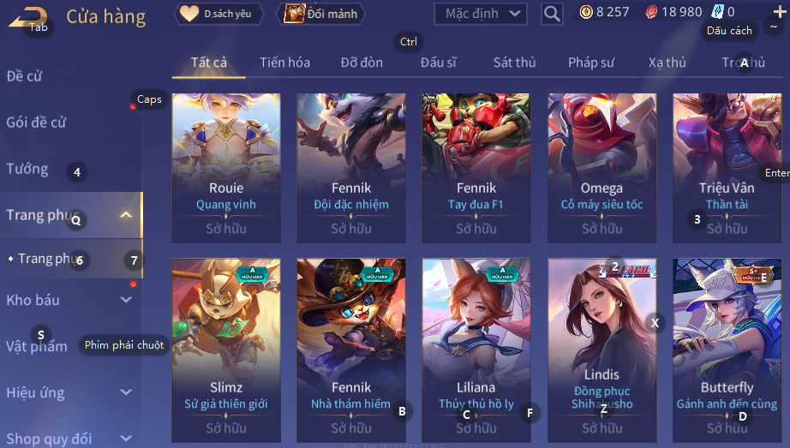Image resolution: width=790 pixels, height=448 pixels.
Task: Click the Đổi mảnh chest icon
Action: point(294,14)
